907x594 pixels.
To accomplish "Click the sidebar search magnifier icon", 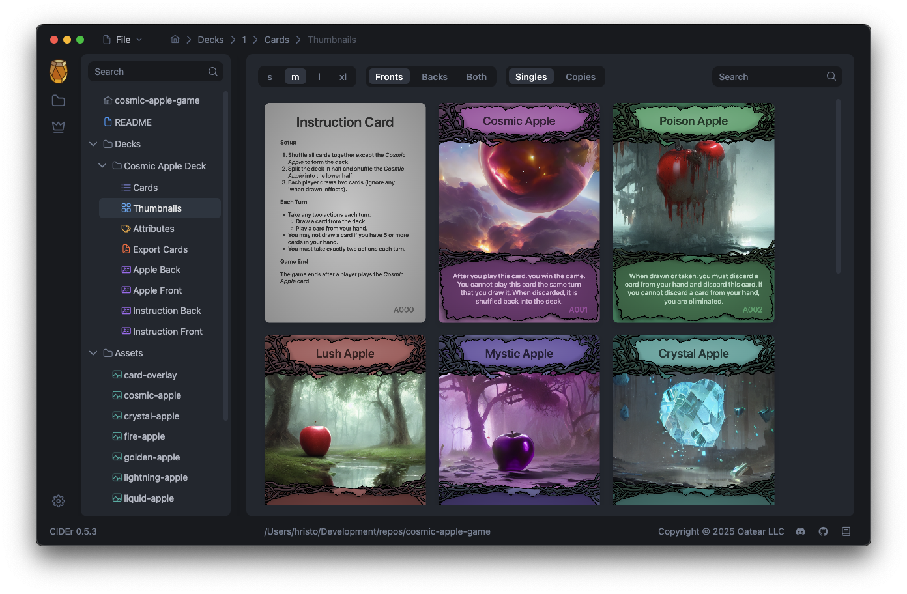I will point(213,72).
